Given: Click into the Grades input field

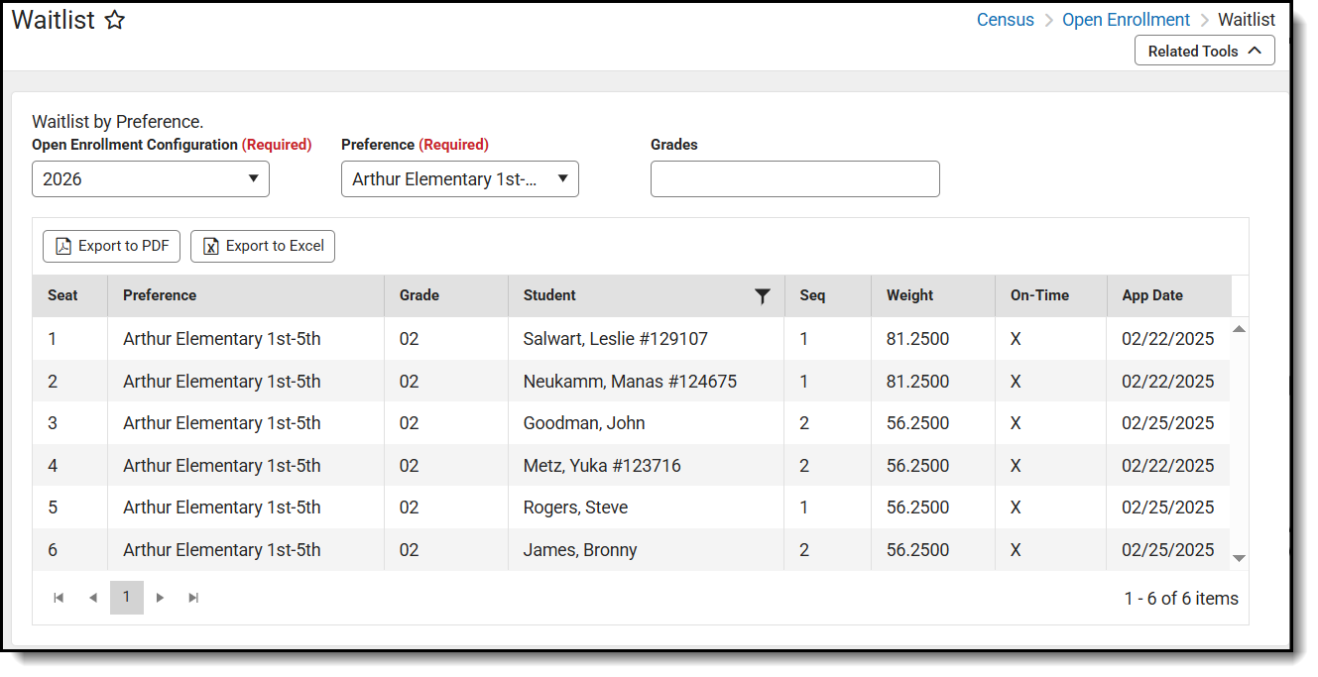Looking at the screenshot, I should [795, 179].
